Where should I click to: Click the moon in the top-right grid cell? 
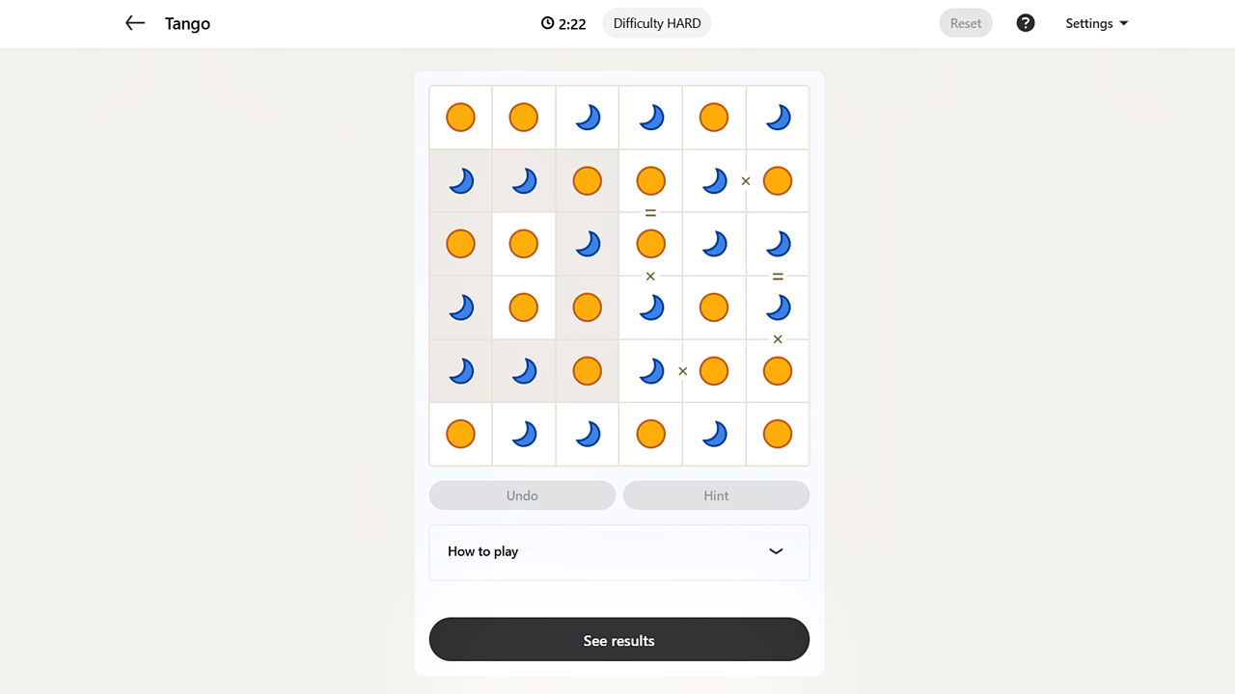click(778, 118)
